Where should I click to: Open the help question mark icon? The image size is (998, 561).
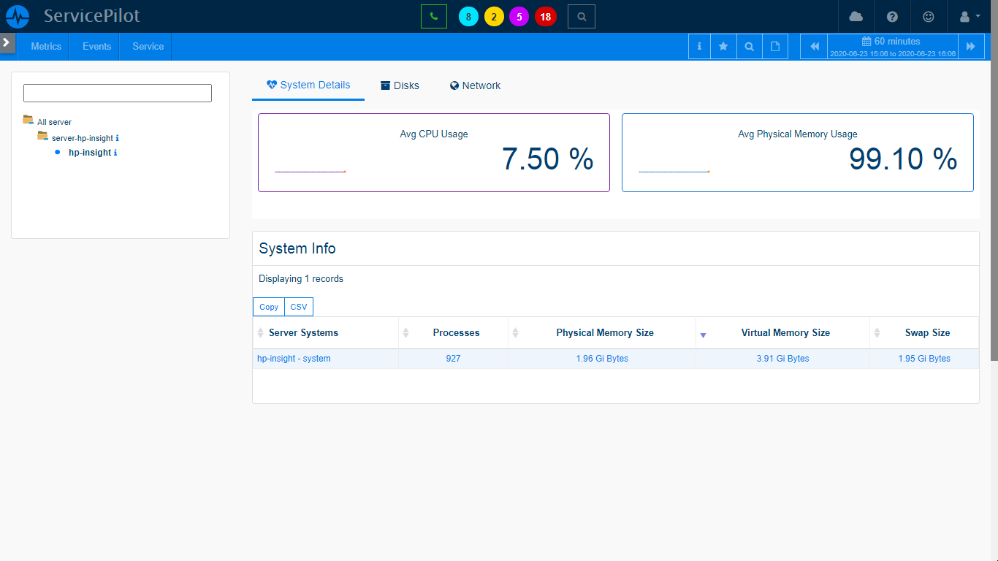892,16
